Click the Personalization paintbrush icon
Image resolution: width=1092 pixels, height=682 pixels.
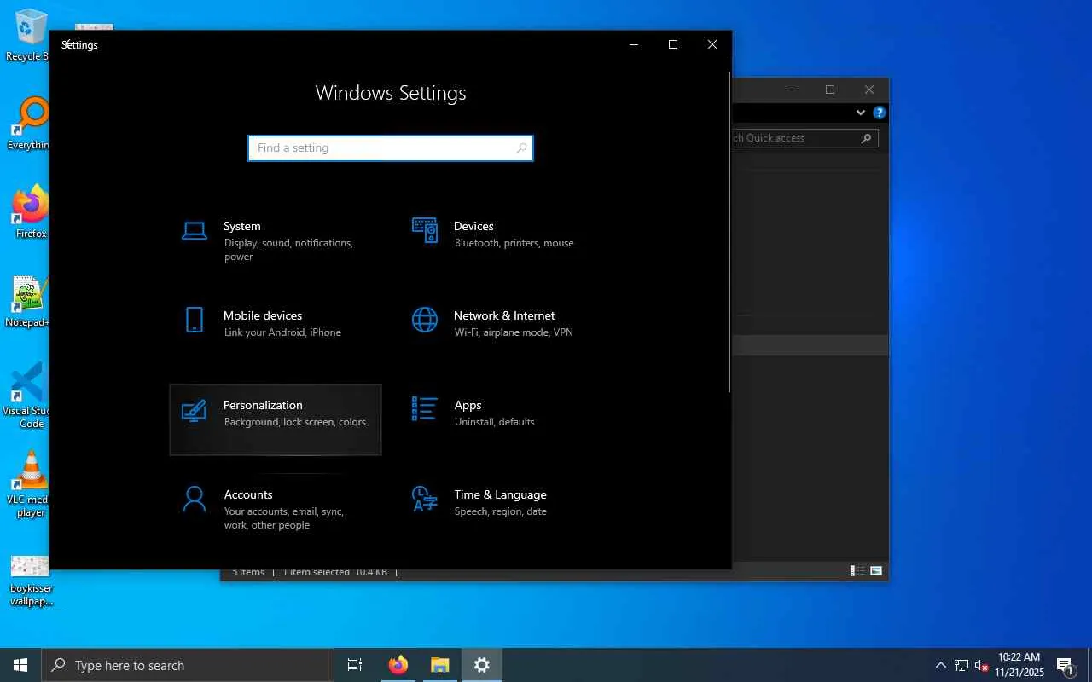tap(195, 410)
